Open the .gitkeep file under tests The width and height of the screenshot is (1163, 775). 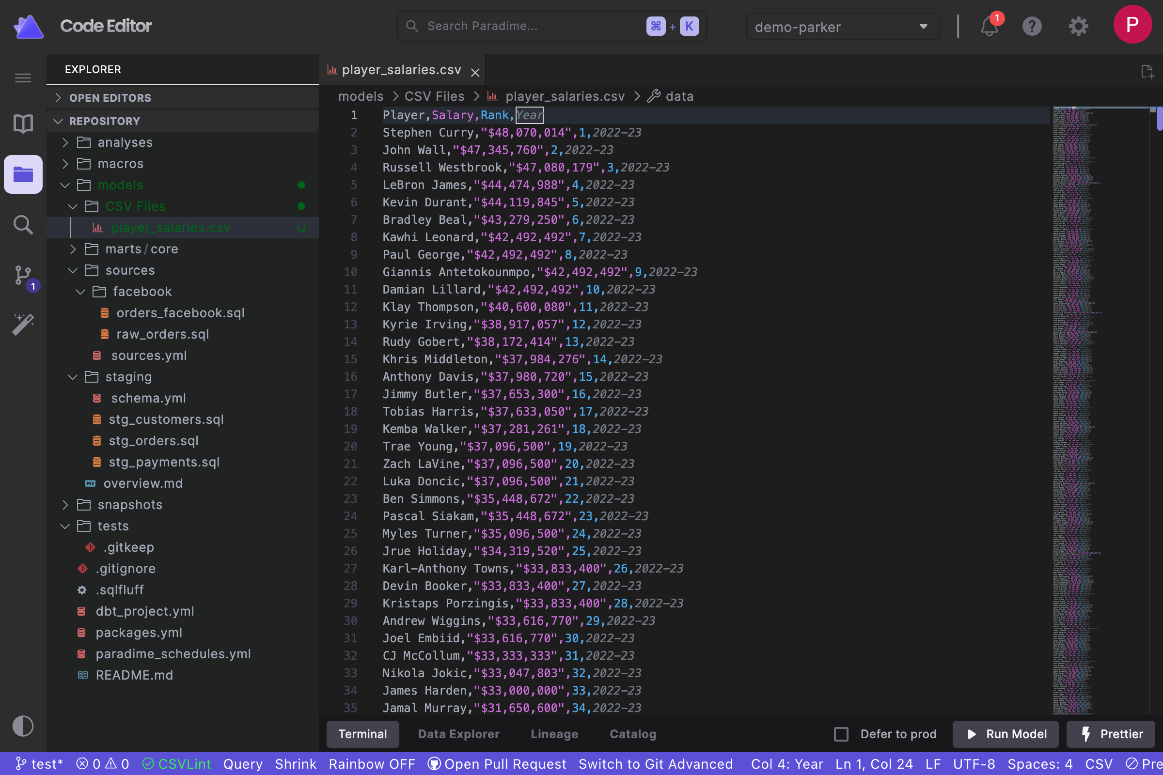tap(128, 547)
